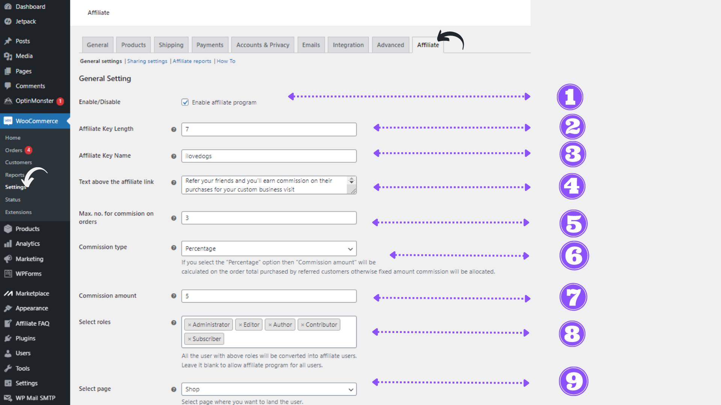This screenshot has height=405, width=721.
Task: Click the help icon beside Commission type
Action: pos(173,248)
